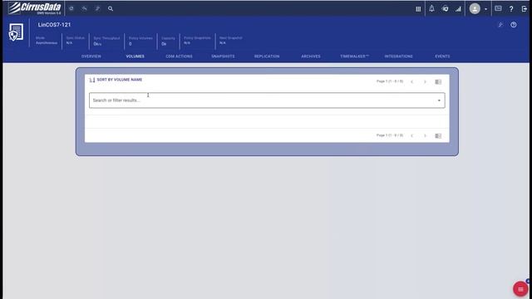The height and width of the screenshot is (299, 532).
Task: Click the sort order icon
Action: click(92, 80)
